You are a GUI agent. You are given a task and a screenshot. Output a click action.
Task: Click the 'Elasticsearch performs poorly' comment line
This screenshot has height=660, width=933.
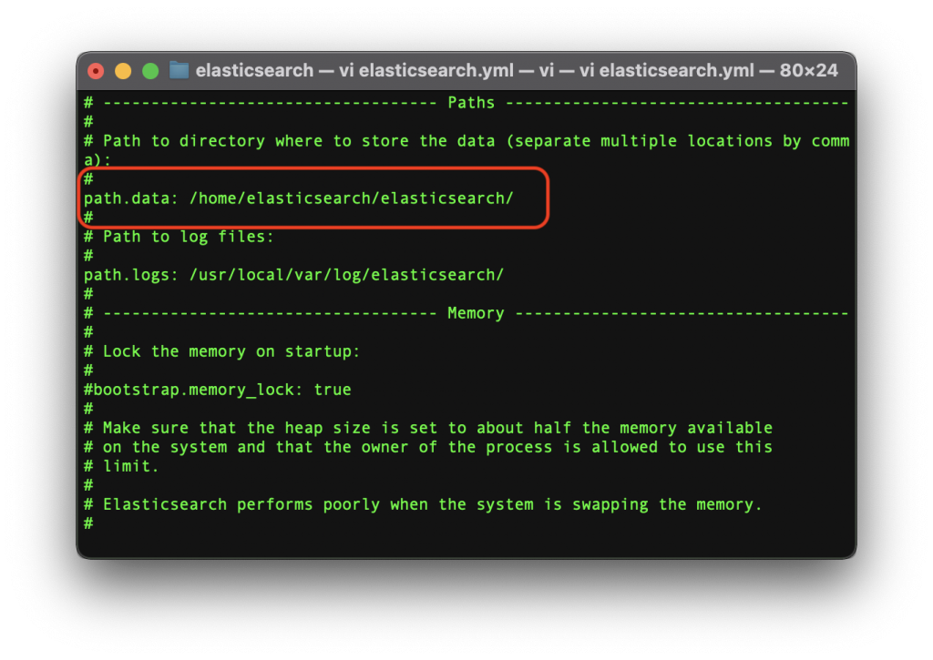423,505
